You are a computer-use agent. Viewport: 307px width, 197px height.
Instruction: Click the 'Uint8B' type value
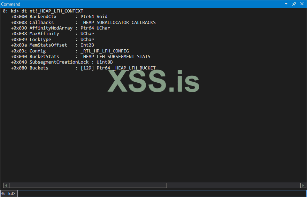coord(105,62)
